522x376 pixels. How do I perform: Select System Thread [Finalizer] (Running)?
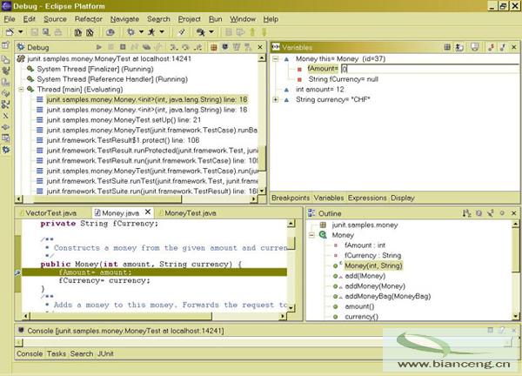pyautogui.click(x=95, y=69)
